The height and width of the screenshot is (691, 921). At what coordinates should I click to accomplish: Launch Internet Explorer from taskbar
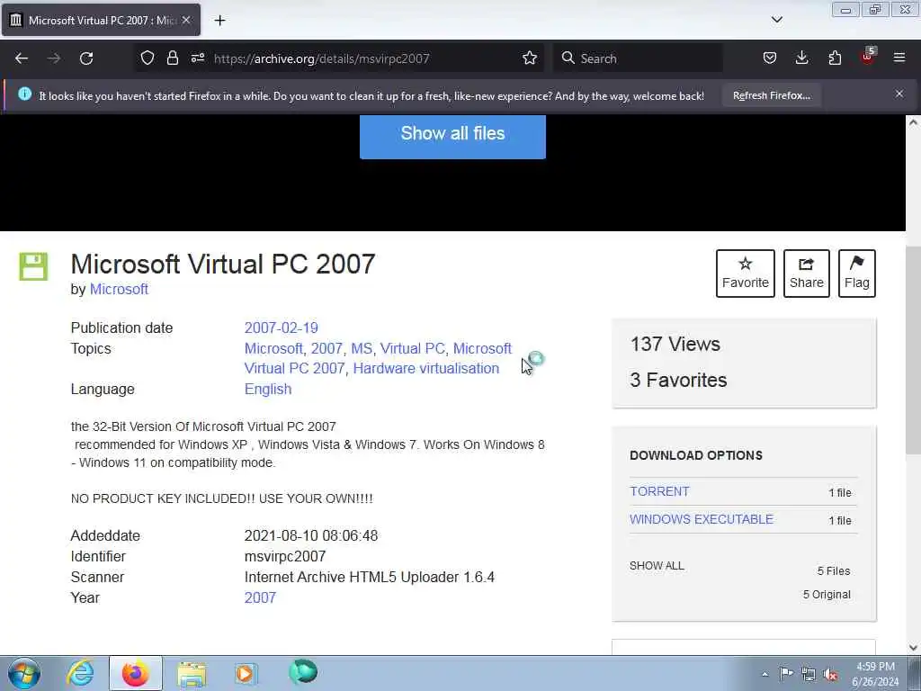coord(80,673)
